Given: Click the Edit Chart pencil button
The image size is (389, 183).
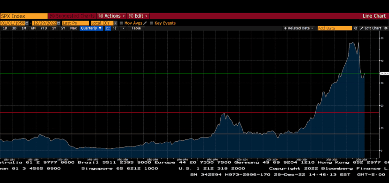Looking at the screenshot, I should tap(371, 28).
